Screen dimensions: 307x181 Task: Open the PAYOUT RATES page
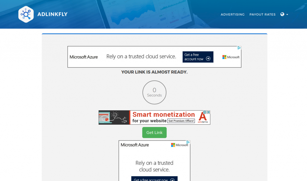coord(262,14)
